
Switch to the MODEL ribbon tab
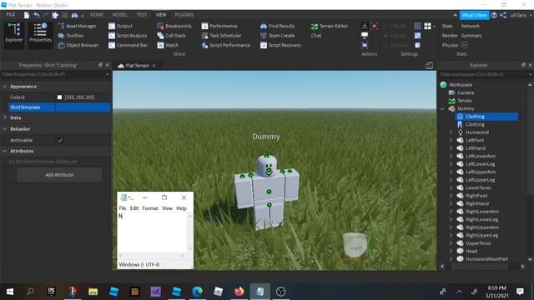pos(120,15)
